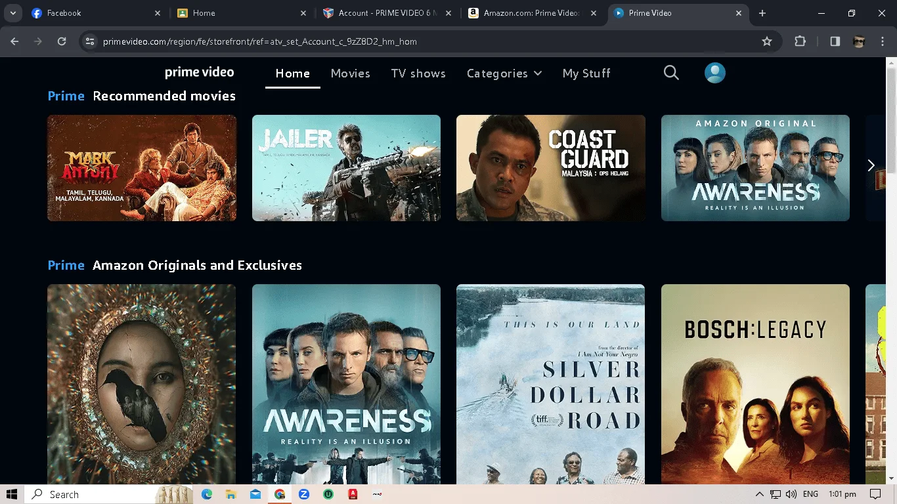The width and height of the screenshot is (897, 504).
Task: Open the Windows Start menu
Action: (x=12, y=494)
